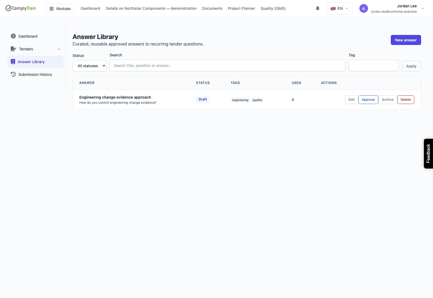Go to Dashboard in top navigation
Image resolution: width=433 pixels, height=298 pixels.
(x=90, y=8)
